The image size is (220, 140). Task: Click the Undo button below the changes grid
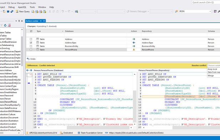pyautogui.click(x=31, y=59)
